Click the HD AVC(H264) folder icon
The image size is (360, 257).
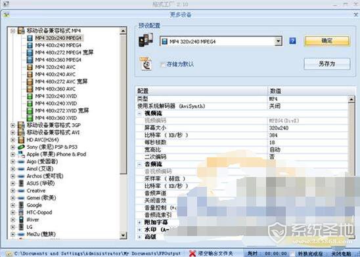pyautogui.click(x=21, y=140)
